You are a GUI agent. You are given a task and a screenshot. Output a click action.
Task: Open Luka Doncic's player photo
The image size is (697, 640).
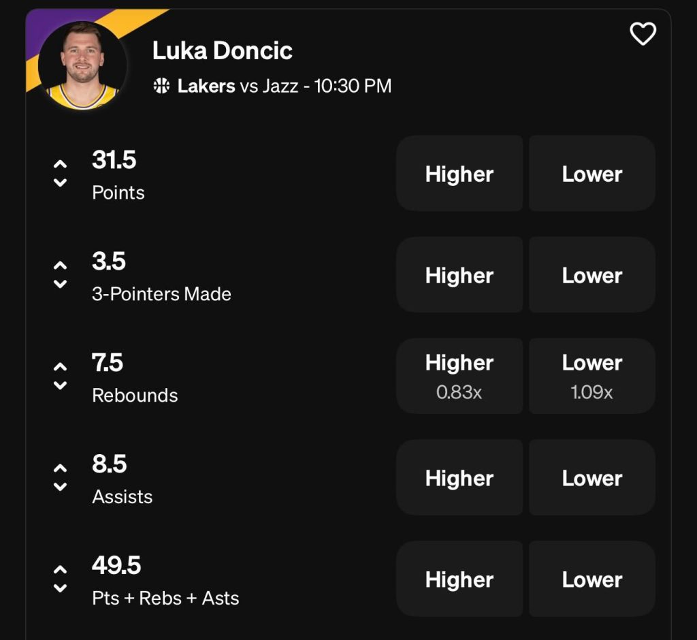point(82,66)
